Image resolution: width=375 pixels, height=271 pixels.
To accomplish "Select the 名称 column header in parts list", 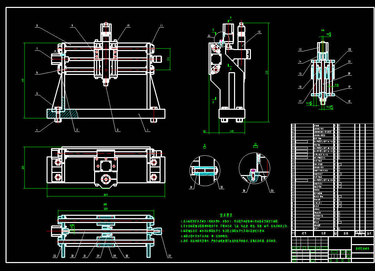I will (x=323, y=233).
